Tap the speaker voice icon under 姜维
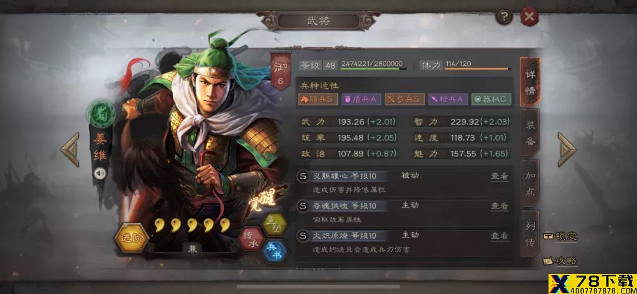 pyautogui.click(x=99, y=174)
